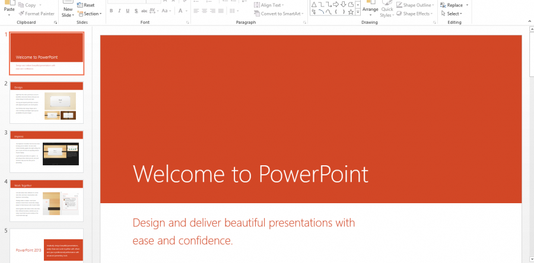Image resolution: width=534 pixels, height=263 pixels.
Task: Toggle bold formatting
Action: point(111,11)
